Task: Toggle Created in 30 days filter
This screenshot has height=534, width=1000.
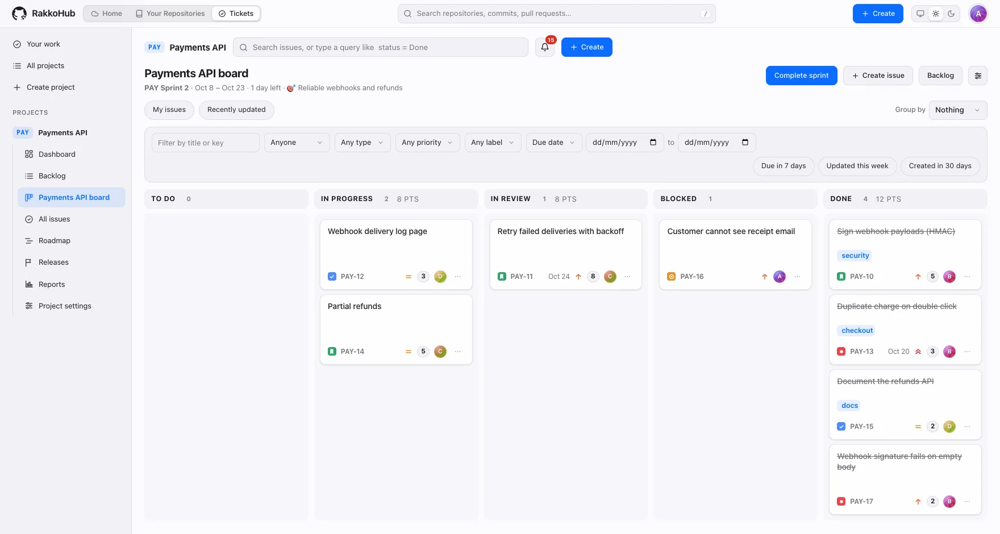Action: coord(940,166)
